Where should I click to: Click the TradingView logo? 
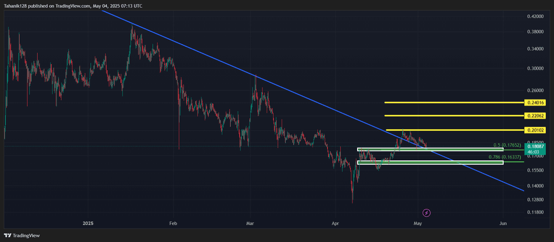(x=22, y=235)
